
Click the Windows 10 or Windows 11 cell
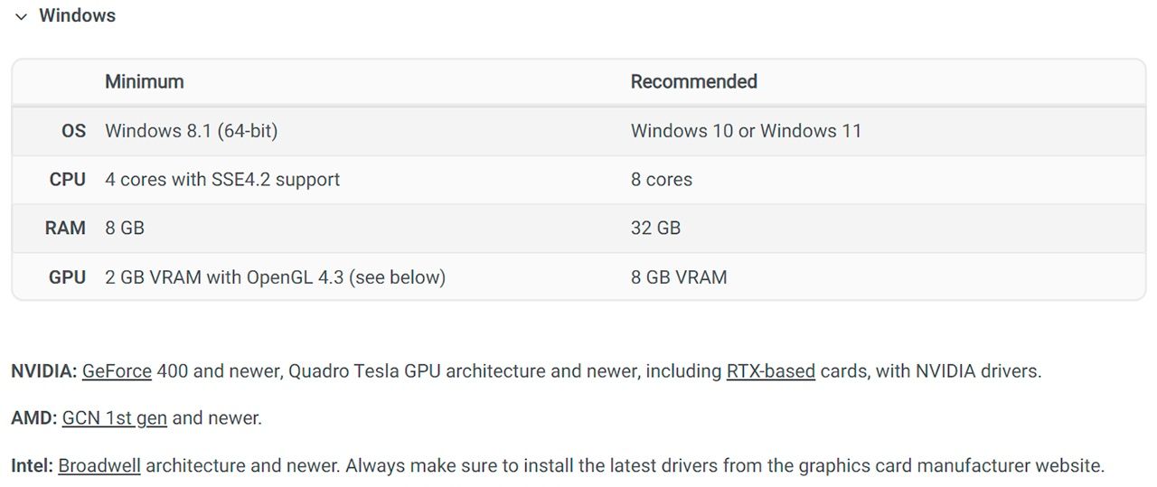pyautogui.click(x=746, y=131)
